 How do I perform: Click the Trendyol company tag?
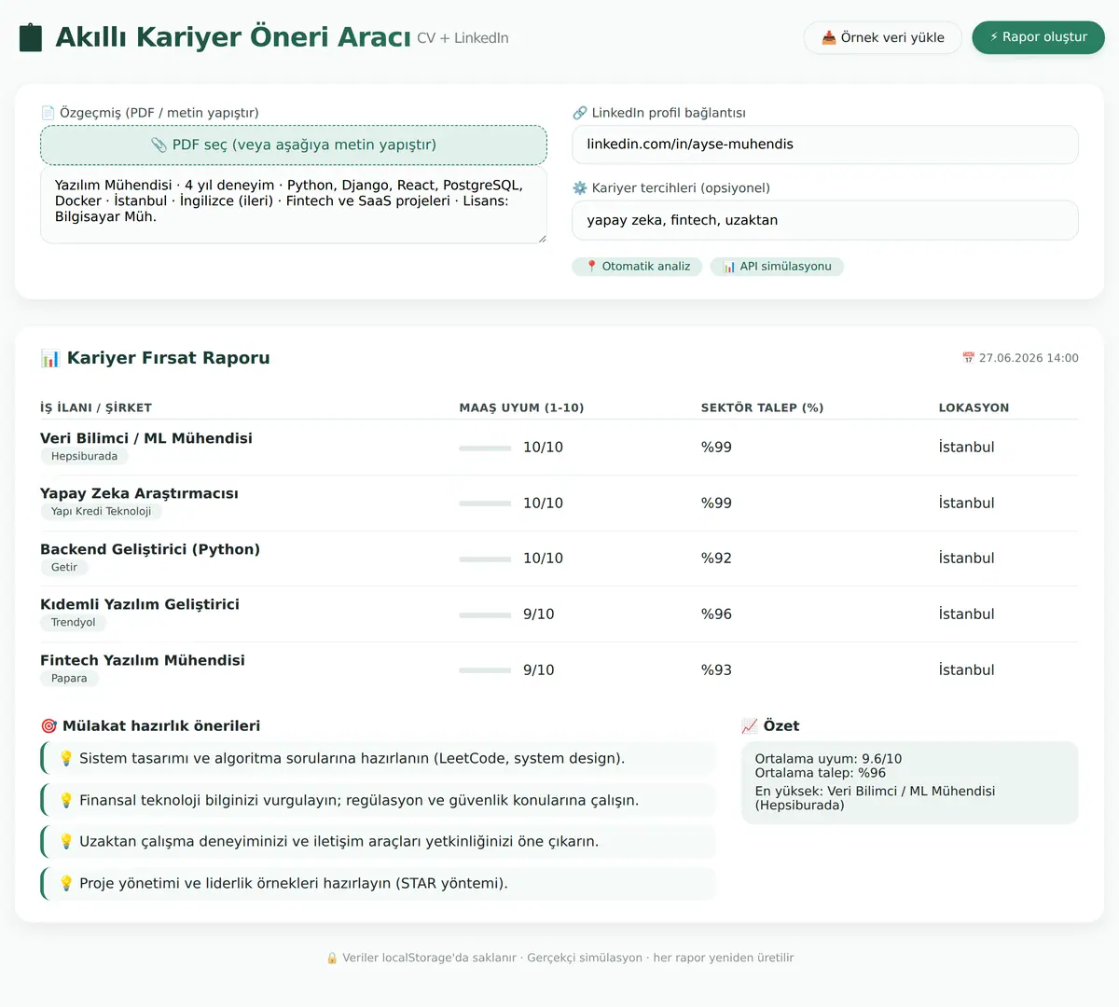point(73,623)
